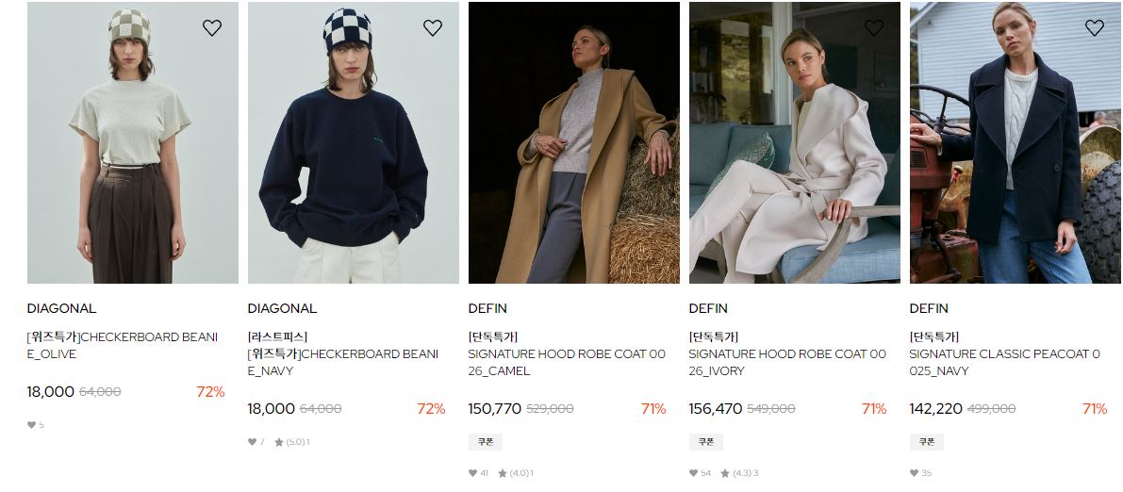This screenshot has height=492, width=1123.
Task: Open camel hood robe coat product image
Action: coord(573,142)
